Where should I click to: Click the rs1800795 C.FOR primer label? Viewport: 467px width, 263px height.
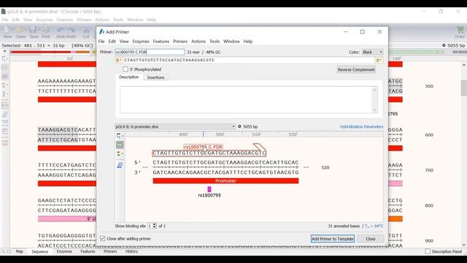pyautogui.click(x=203, y=147)
